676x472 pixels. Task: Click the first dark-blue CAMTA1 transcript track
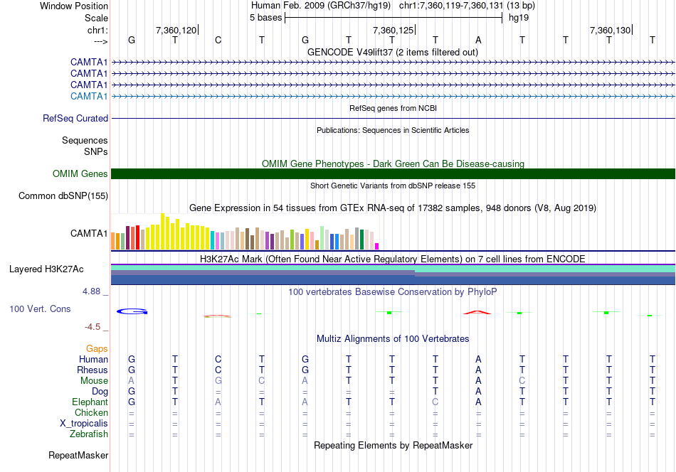coord(394,63)
